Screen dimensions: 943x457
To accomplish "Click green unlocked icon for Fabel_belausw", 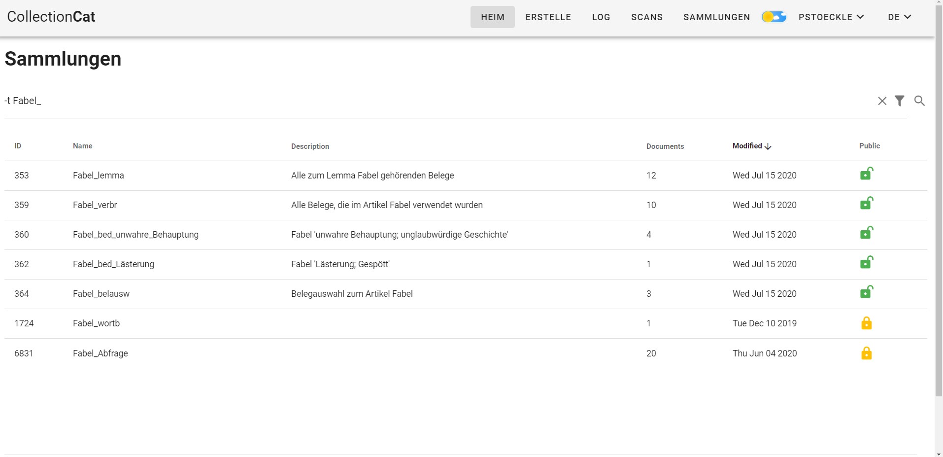I will [866, 293].
